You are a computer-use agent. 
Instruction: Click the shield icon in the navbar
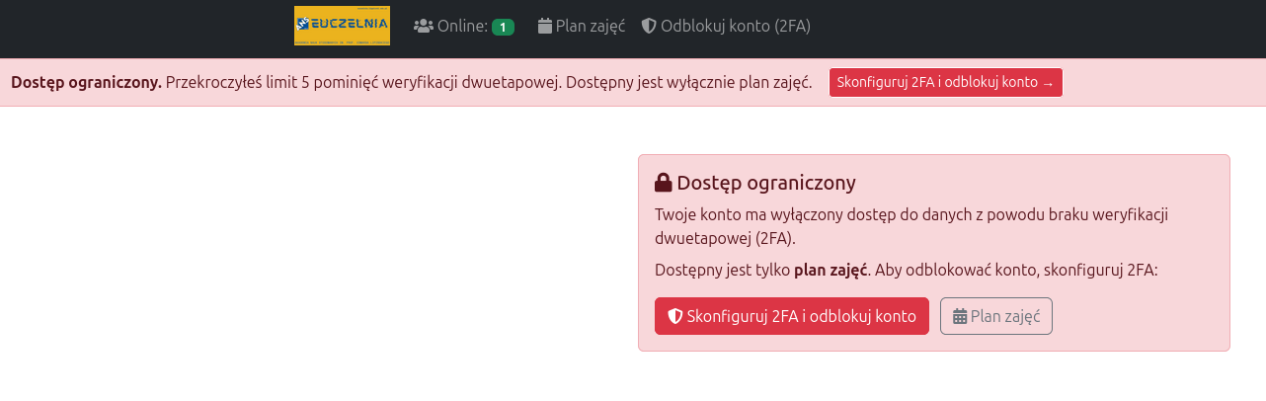(x=649, y=27)
